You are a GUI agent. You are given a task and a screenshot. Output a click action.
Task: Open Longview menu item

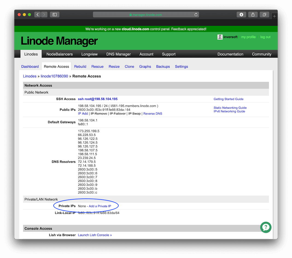pyautogui.click(x=89, y=54)
